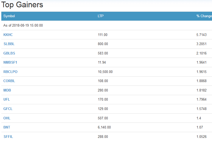Open GBLBS stock details

tap(9, 53)
